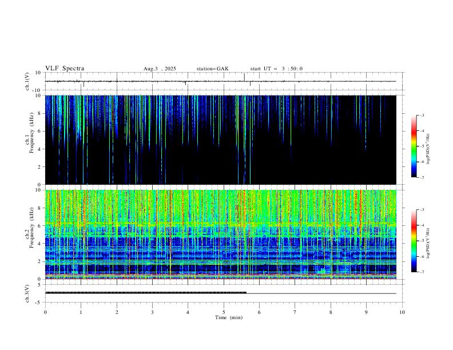Click the lower color bar '-7' label
The width and height of the screenshot is (453, 350).
[x=422, y=272]
